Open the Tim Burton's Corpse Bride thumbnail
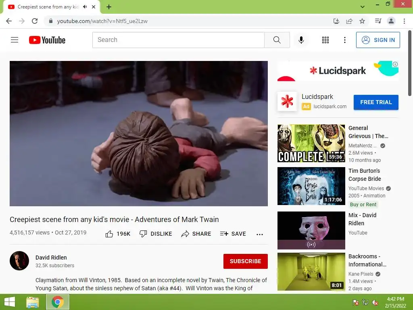Screen dimensions: 413x310 [x=311, y=186]
